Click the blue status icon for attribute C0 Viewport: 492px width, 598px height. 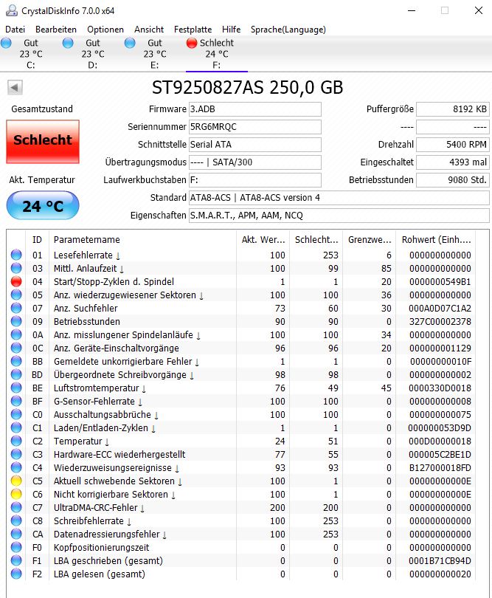click(x=16, y=415)
